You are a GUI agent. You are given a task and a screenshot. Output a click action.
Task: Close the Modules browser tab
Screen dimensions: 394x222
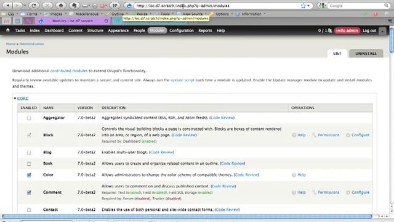point(106,21)
